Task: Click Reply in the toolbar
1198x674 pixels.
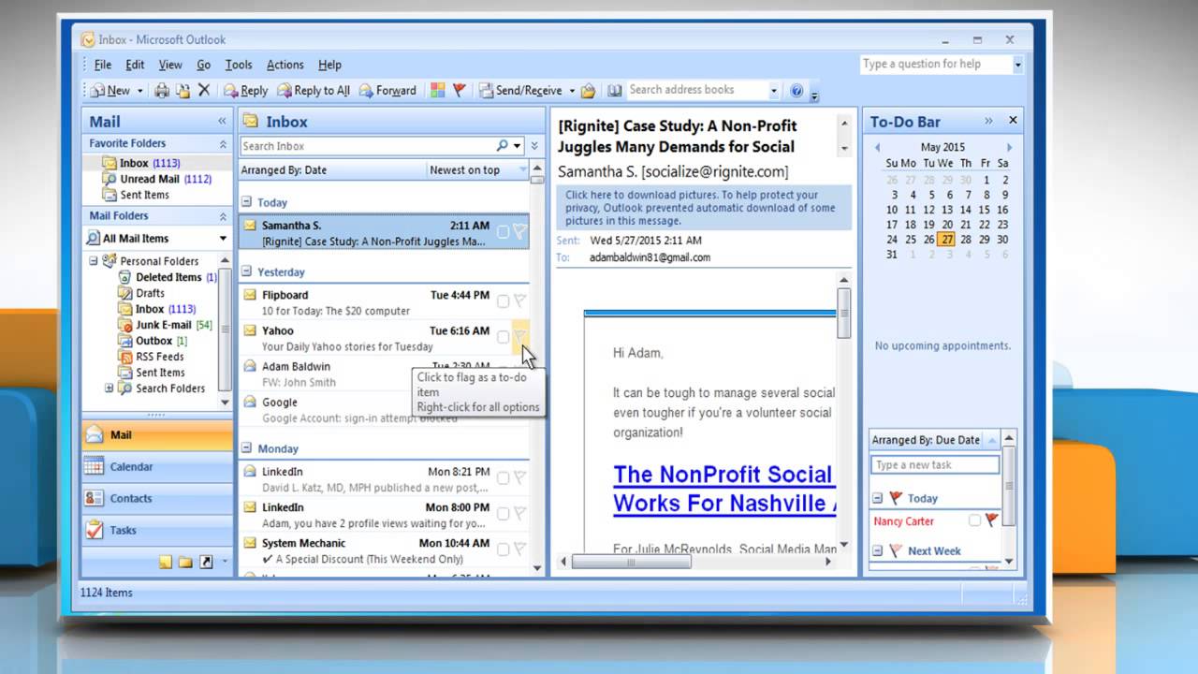Action: (x=245, y=91)
